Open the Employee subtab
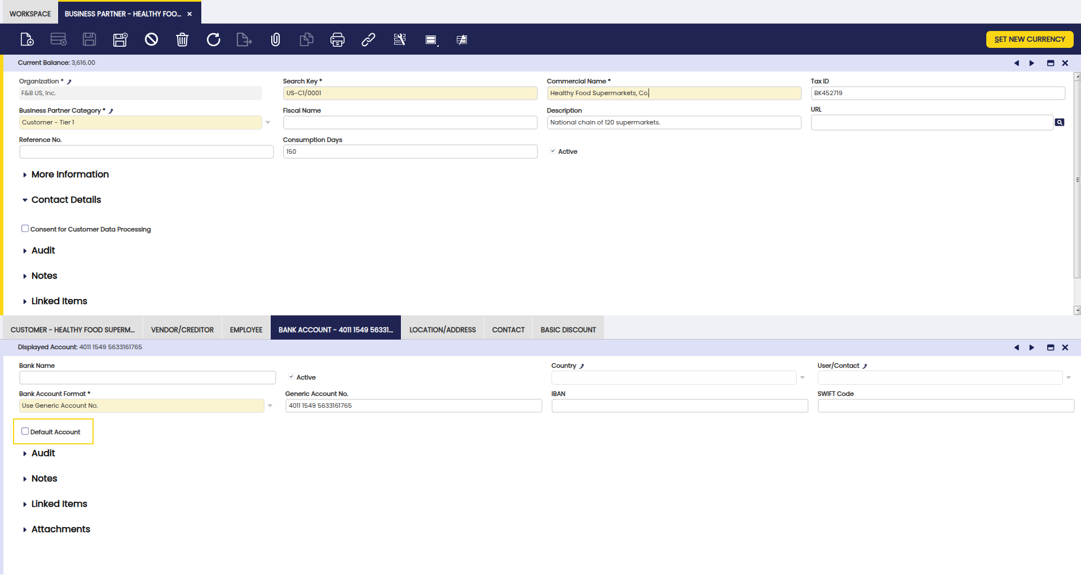 [x=246, y=330]
